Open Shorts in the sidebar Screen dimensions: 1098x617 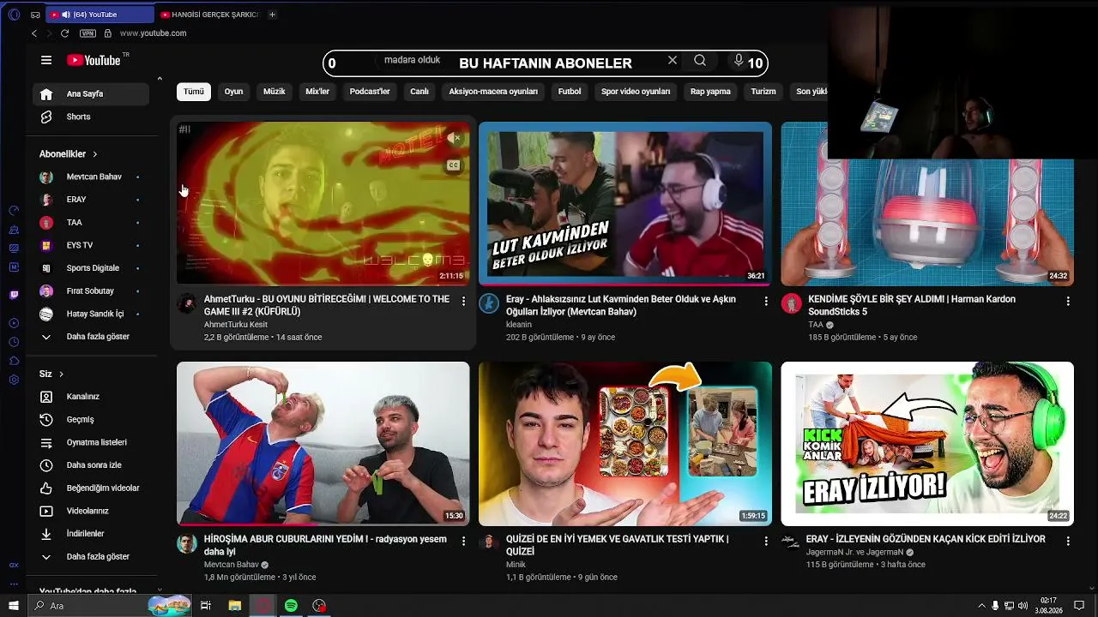tap(91, 117)
